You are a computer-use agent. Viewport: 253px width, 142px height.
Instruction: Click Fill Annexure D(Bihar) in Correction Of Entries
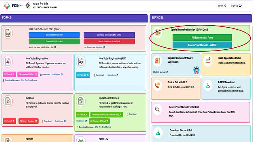pos(99,121)
